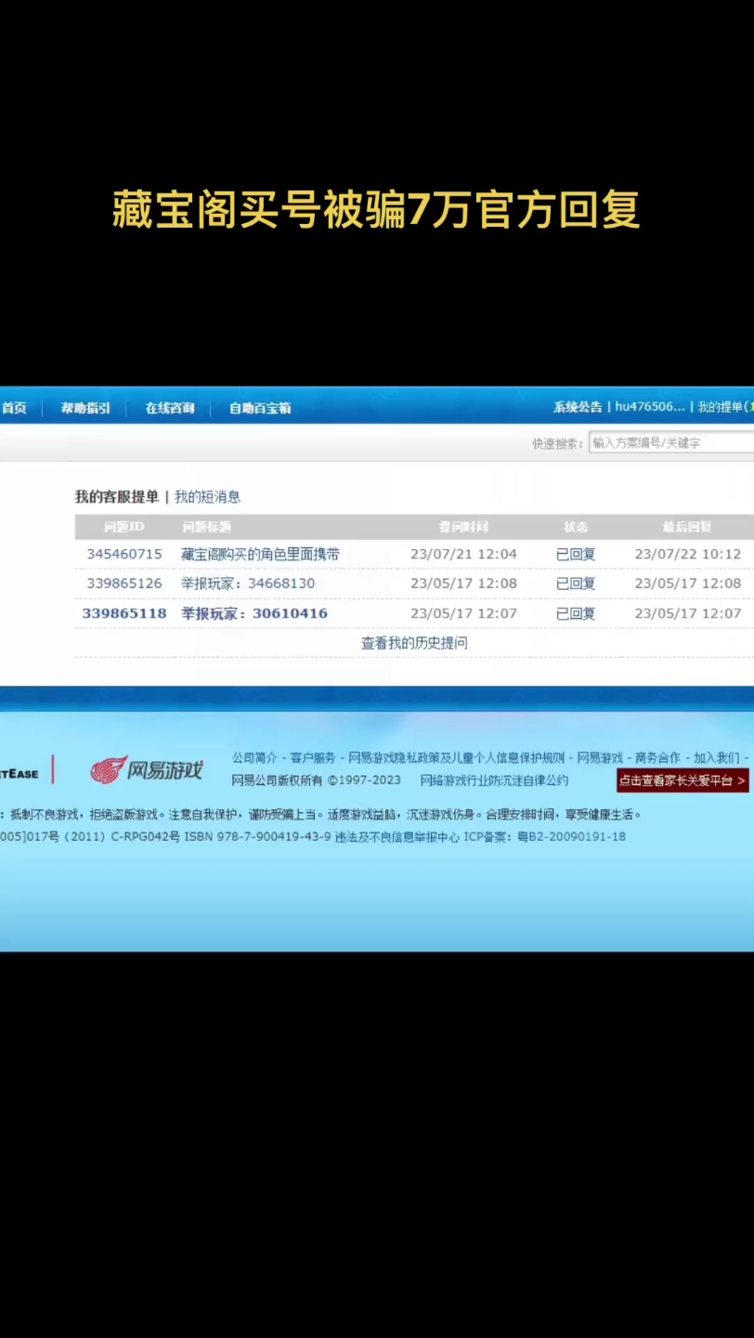
Task: Click ICP备案 粤B2-20090191-18 text
Action: tap(545, 836)
